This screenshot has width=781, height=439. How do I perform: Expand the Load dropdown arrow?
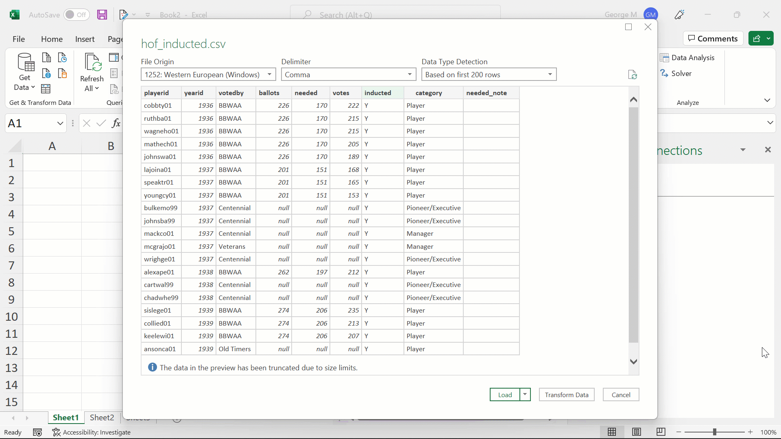pyautogui.click(x=525, y=395)
